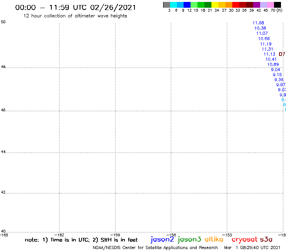Click the wave height value 9.36
The width and height of the screenshot is (286, 251).
click(x=279, y=80)
